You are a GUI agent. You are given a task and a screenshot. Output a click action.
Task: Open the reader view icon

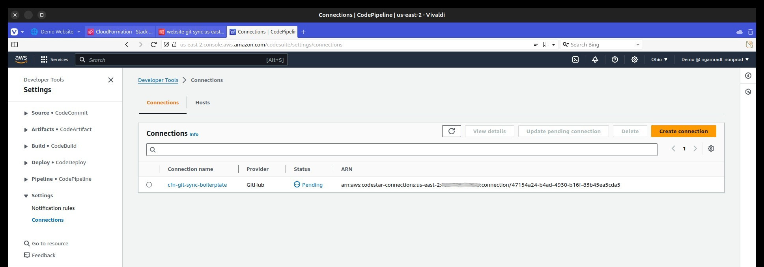536,44
